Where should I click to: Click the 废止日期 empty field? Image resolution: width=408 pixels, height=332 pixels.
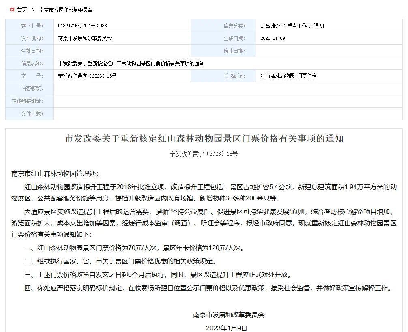(x=324, y=51)
